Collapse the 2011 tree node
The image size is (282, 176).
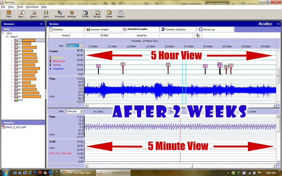(3, 33)
